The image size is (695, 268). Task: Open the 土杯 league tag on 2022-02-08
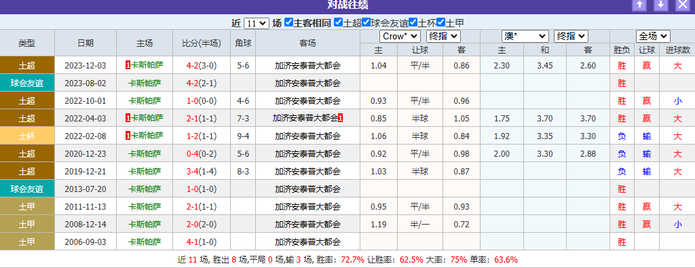[27, 136]
